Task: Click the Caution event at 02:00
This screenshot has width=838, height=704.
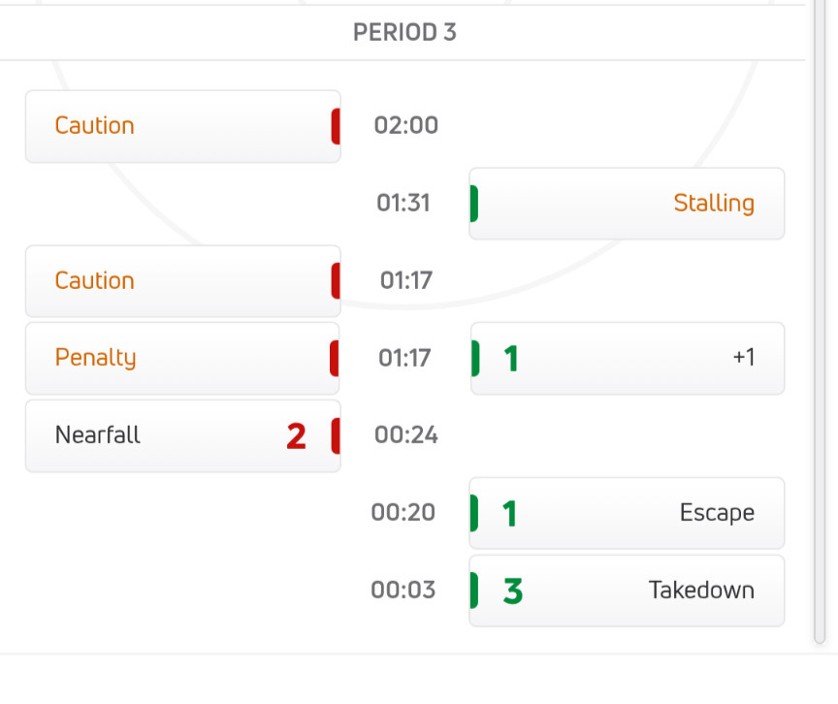Action: (182, 126)
